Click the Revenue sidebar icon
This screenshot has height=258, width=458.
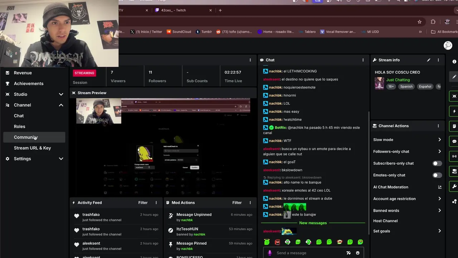pyautogui.click(x=8, y=73)
